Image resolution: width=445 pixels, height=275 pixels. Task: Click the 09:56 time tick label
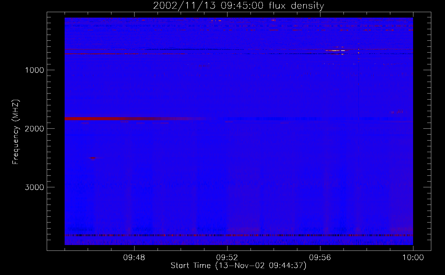[x=320, y=258]
